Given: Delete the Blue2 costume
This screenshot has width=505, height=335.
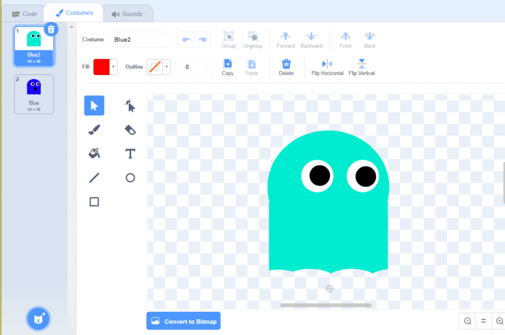Looking at the screenshot, I should point(51,29).
